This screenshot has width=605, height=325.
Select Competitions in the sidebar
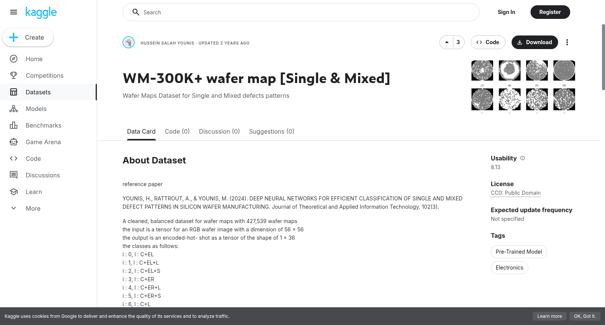pyautogui.click(x=48, y=75)
